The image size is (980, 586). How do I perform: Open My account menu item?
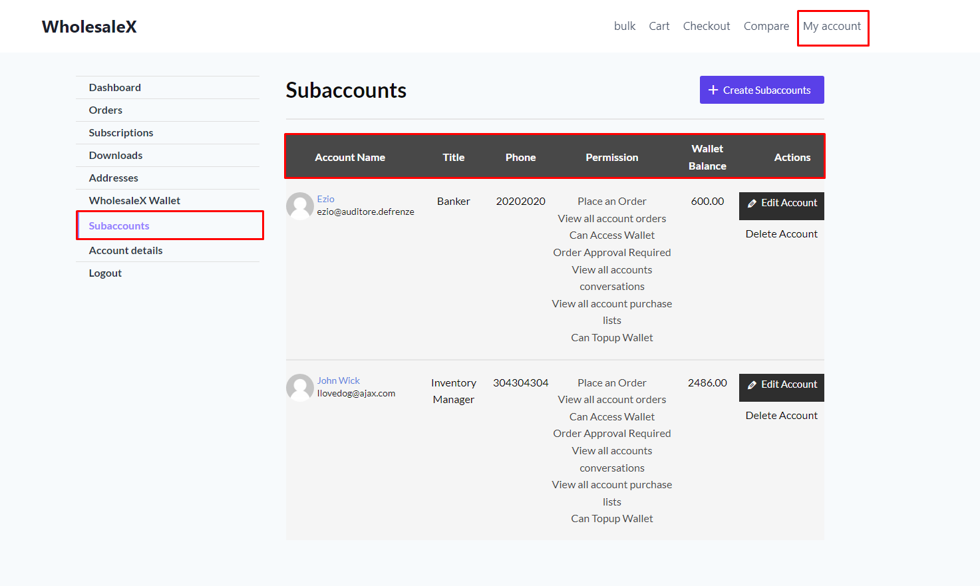(832, 26)
